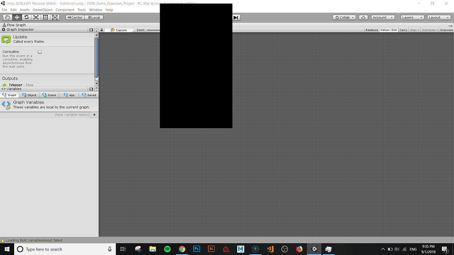Select the Hand tool in the toolbar
Viewport: 454px width, 255px height.
click(x=7, y=17)
